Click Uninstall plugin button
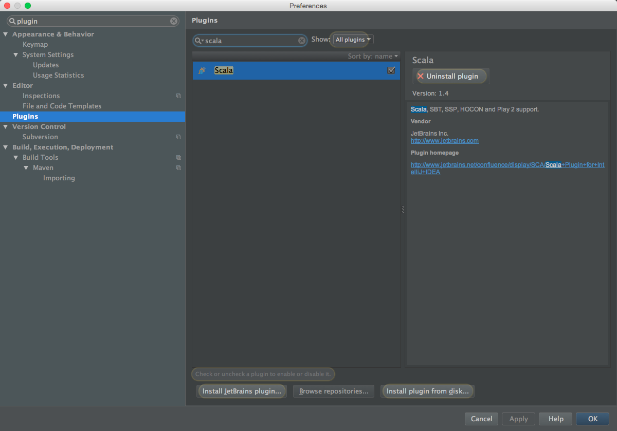Image resolution: width=617 pixels, height=431 pixels. tap(451, 76)
